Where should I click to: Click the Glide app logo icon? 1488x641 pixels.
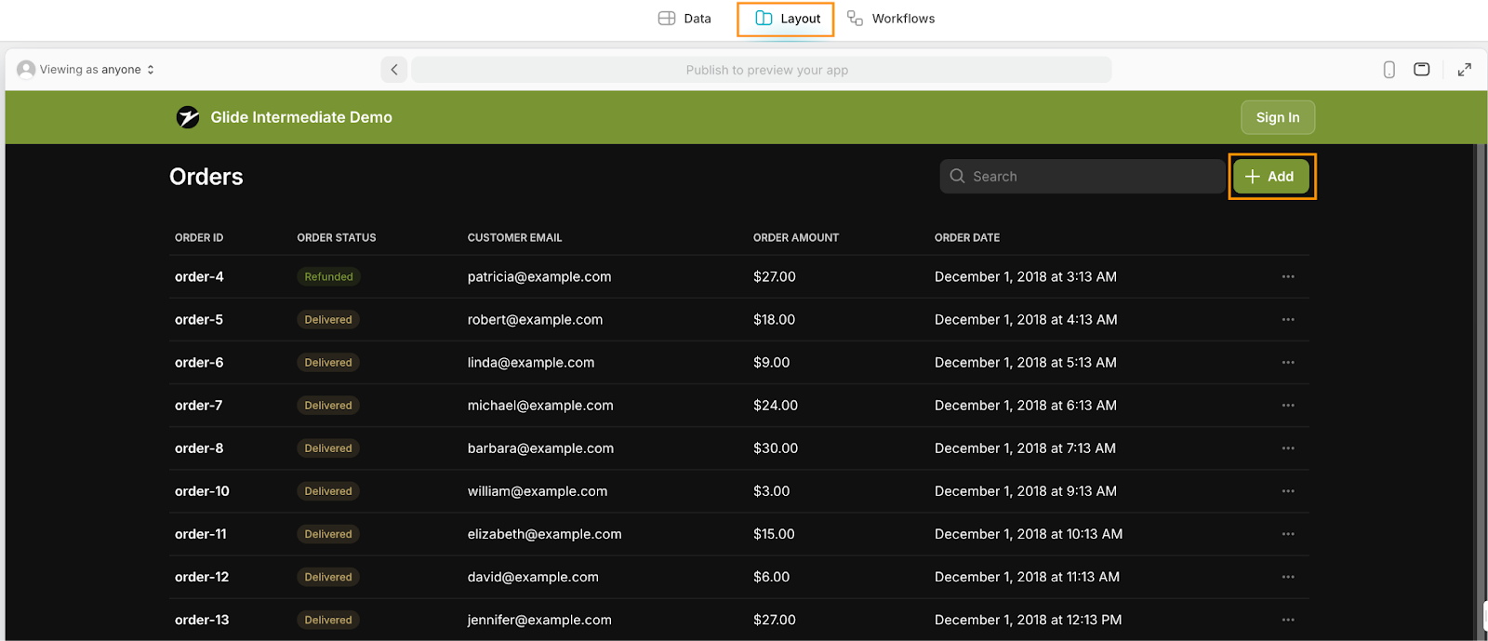coord(188,117)
